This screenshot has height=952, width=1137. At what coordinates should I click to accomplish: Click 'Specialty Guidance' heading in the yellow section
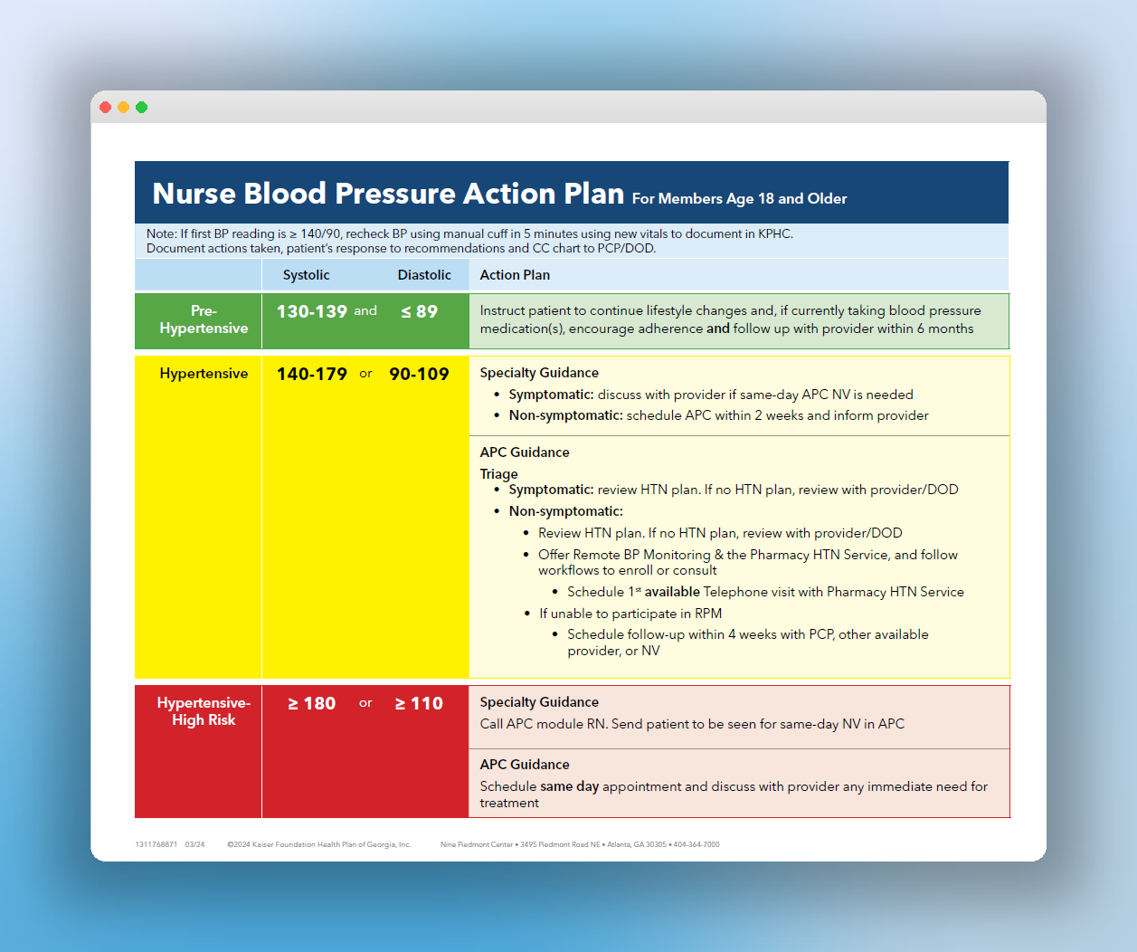click(539, 373)
